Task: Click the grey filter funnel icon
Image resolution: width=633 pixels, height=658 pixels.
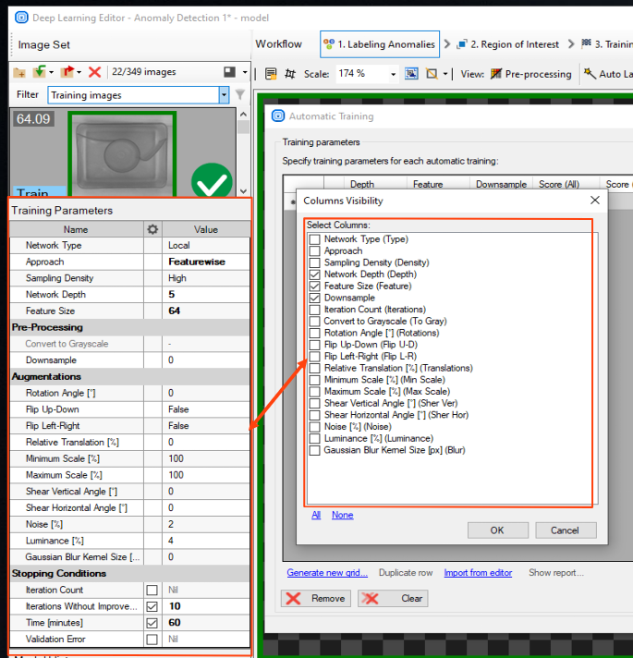Action: click(240, 95)
